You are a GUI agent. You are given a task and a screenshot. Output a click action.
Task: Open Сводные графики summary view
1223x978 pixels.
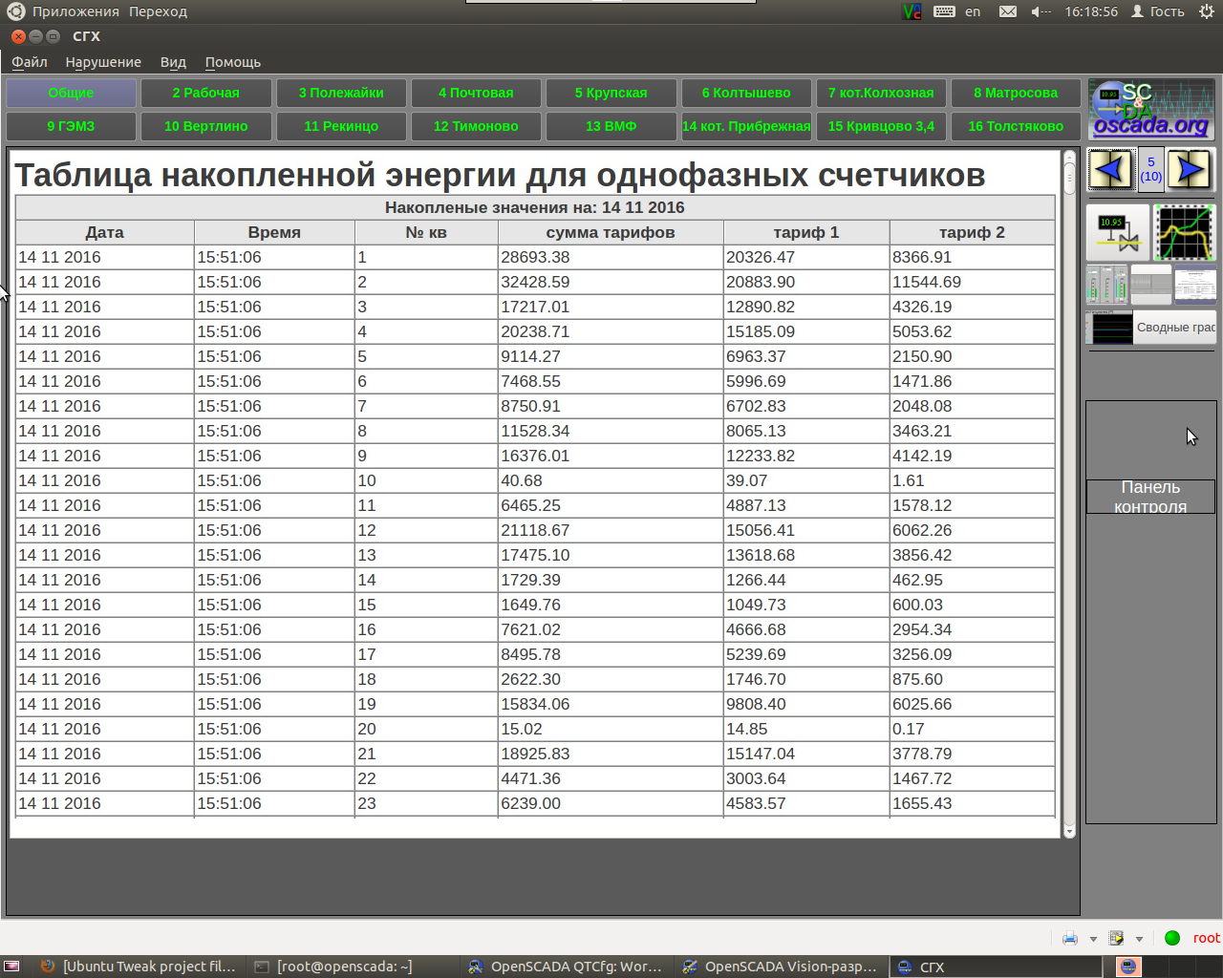tap(1175, 327)
